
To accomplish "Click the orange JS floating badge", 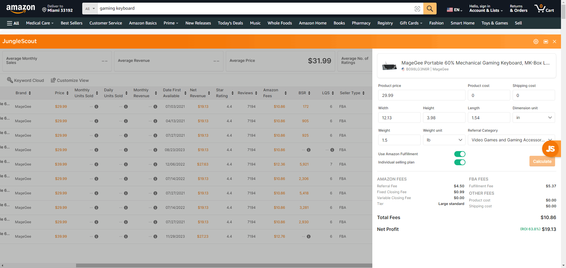I will pos(550,149).
